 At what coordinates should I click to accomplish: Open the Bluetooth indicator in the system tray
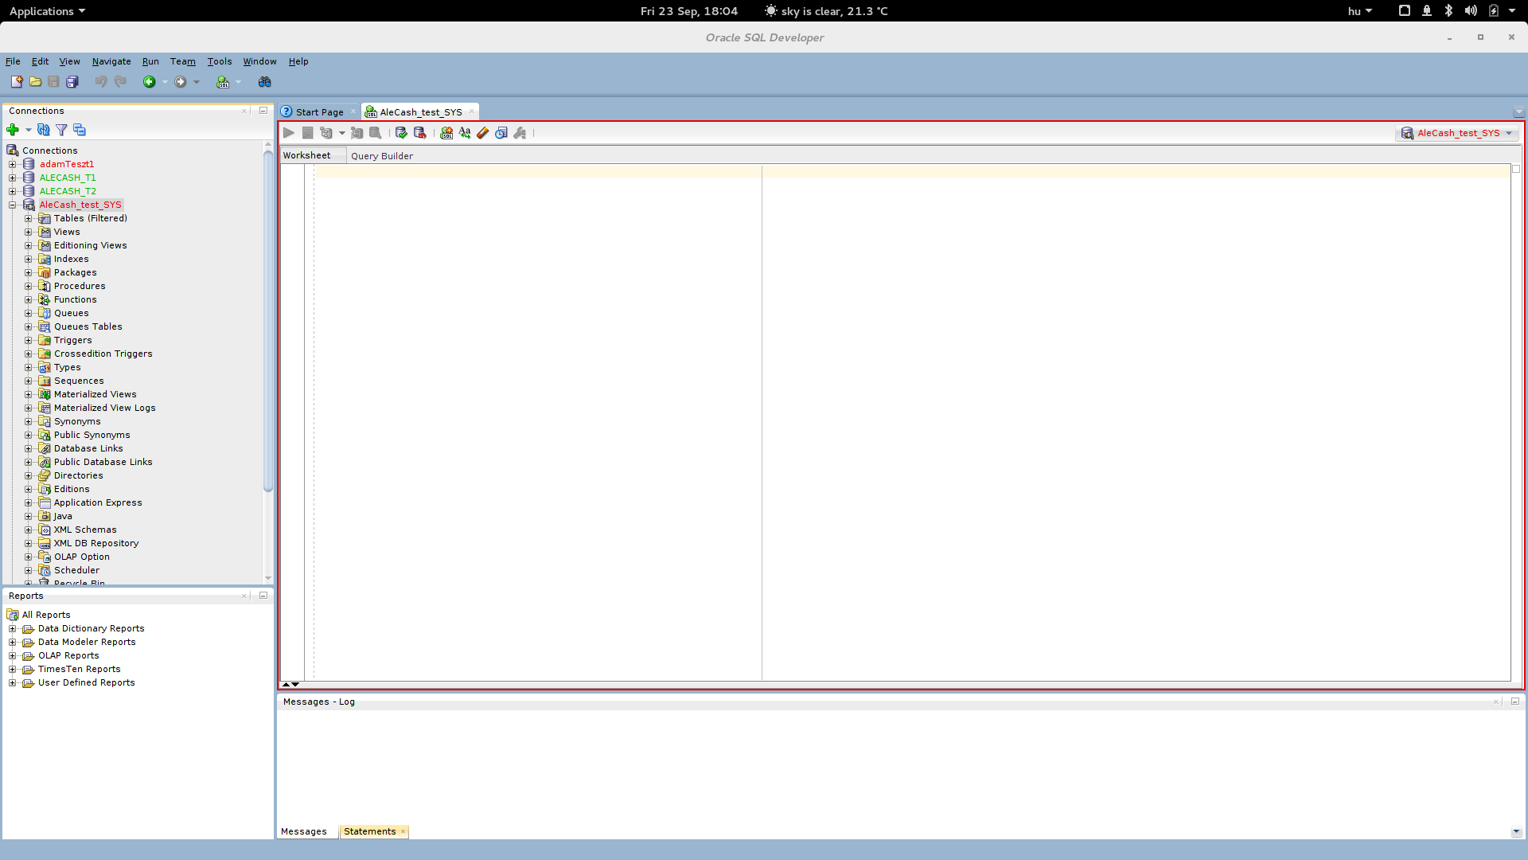1448,11
